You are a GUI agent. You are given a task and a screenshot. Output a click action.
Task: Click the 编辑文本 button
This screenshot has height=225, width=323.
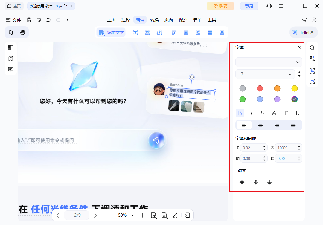pyautogui.click(x=111, y=32)
